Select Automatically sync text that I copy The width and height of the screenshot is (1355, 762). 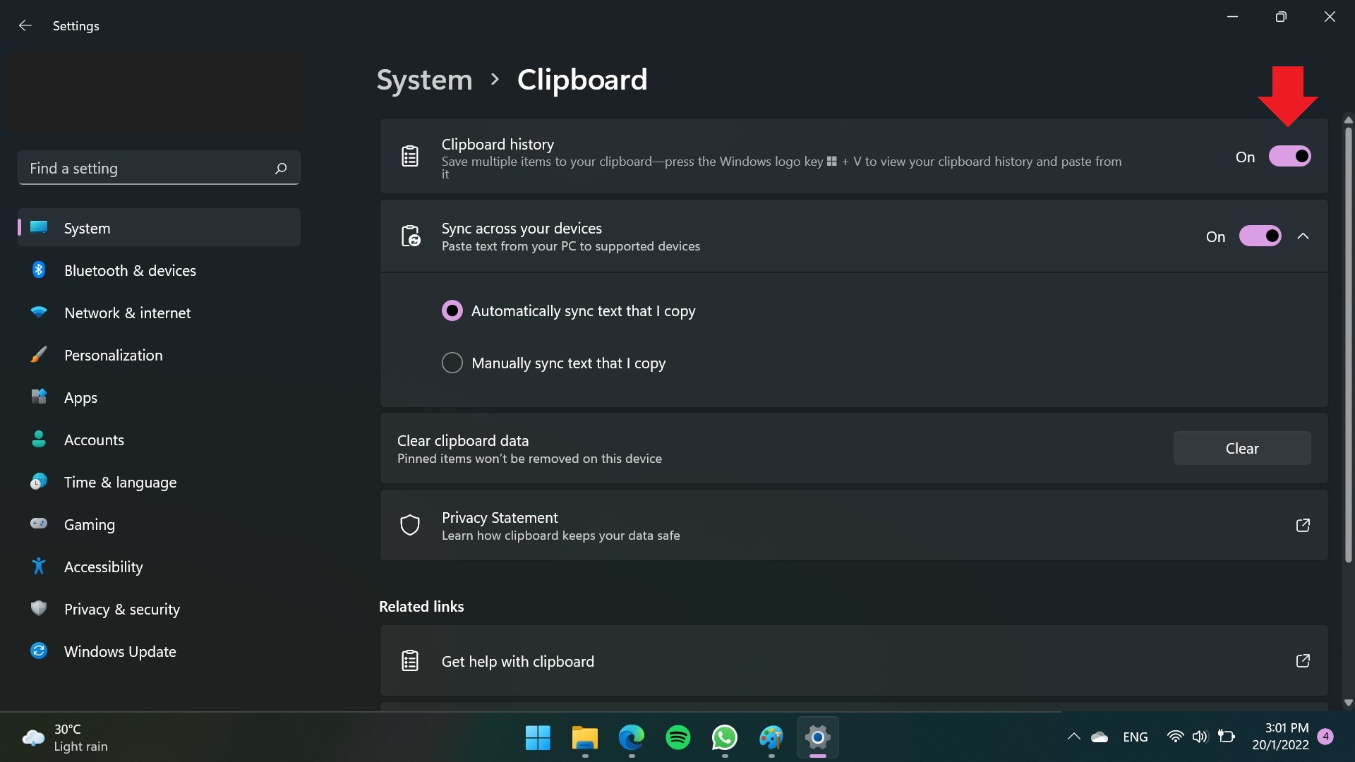tap(452, 311)
